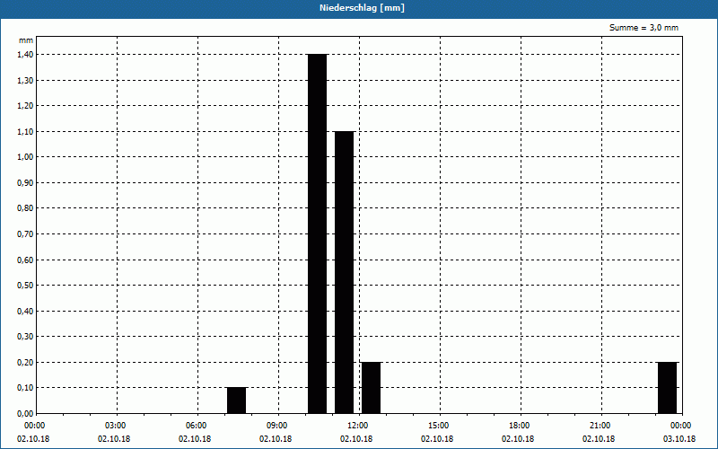Viewport: 718px width, 449px height.
Task: Click the 1,20 y-axis label
Action: click(25, 106)
